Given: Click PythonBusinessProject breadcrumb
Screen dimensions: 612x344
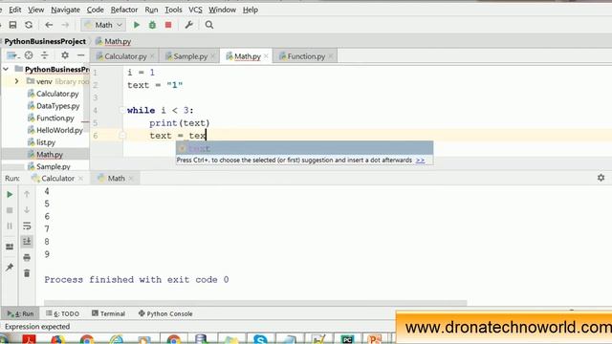Looking at the screenshot, I should coord(45,41).
